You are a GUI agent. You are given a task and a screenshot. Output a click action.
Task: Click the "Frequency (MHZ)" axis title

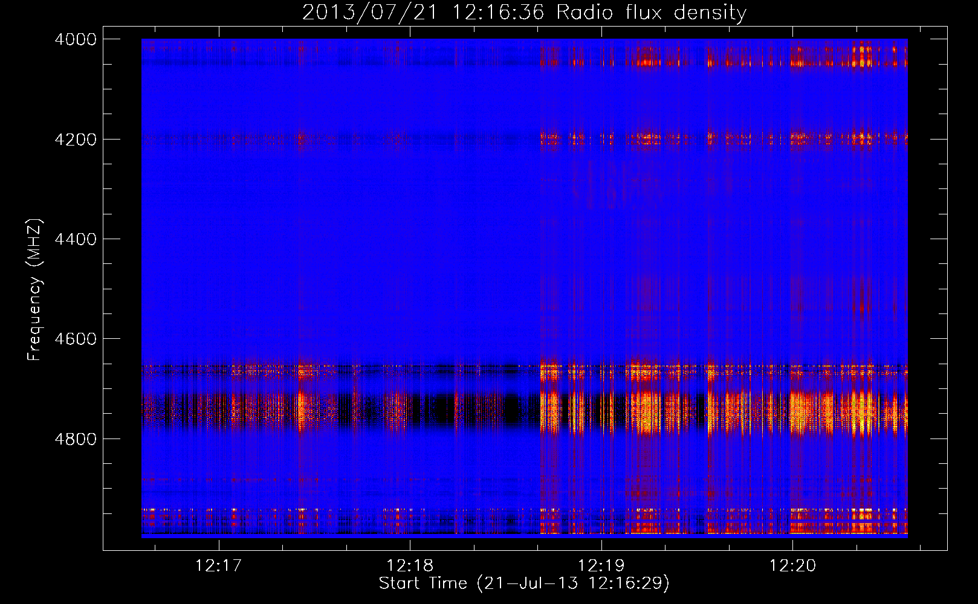tap(34, 289)
